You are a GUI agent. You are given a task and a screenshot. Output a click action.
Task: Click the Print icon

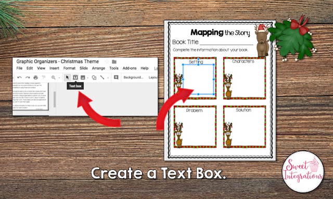point(36,78)
